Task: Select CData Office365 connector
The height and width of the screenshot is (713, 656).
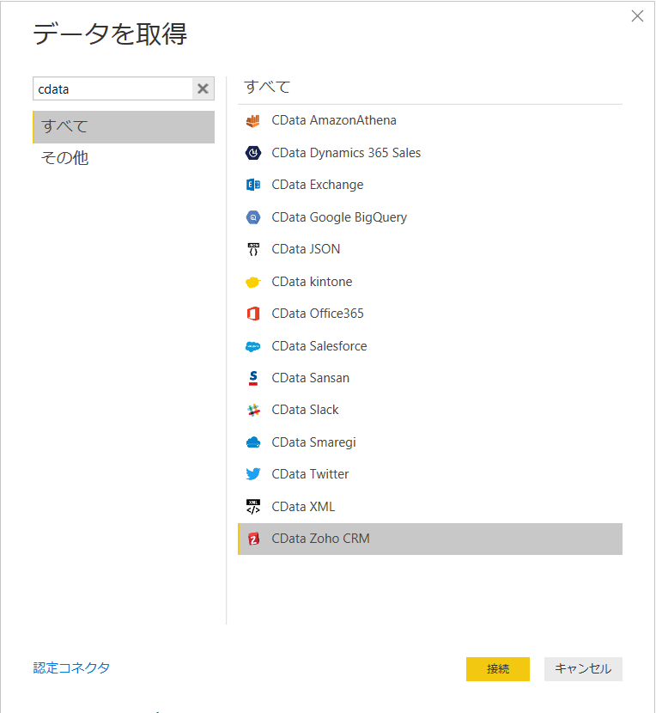Action: [x=430, y=314]
